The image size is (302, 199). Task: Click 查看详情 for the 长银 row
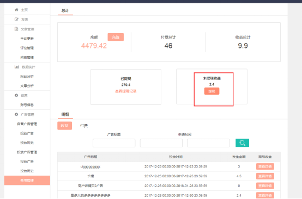click(x=265, y=176)
